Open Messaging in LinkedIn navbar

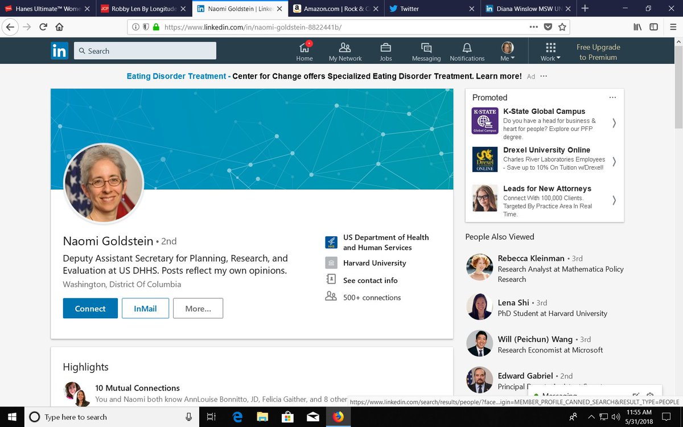[426, 51]
